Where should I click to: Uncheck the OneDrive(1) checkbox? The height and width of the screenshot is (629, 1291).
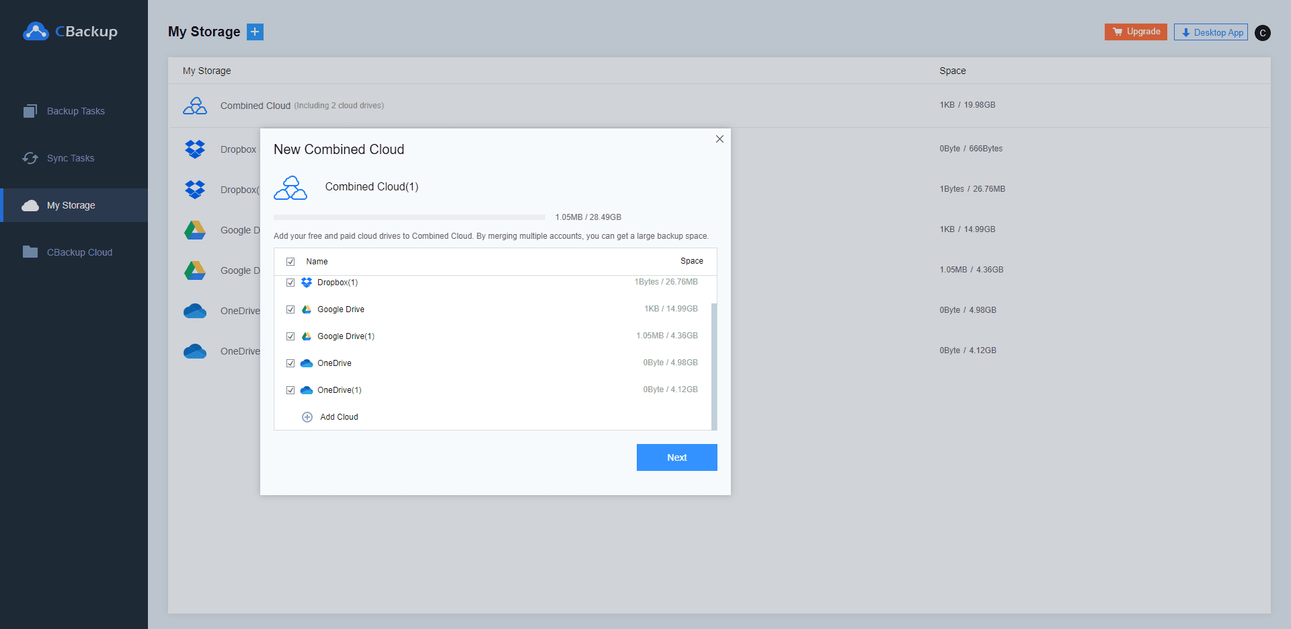(290, 390)
